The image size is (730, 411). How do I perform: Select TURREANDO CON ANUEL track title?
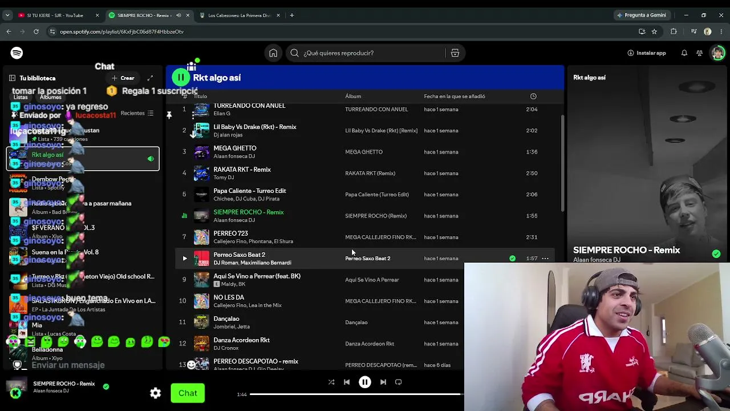[249, 106]
